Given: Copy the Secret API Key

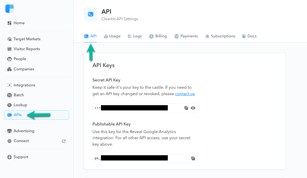Looking at the screenshot, I should [x=186, y=108].
